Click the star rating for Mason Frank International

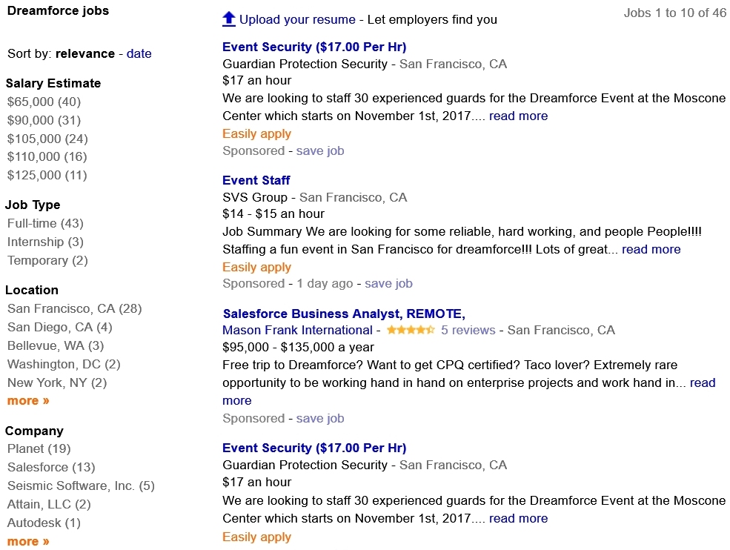410,330
